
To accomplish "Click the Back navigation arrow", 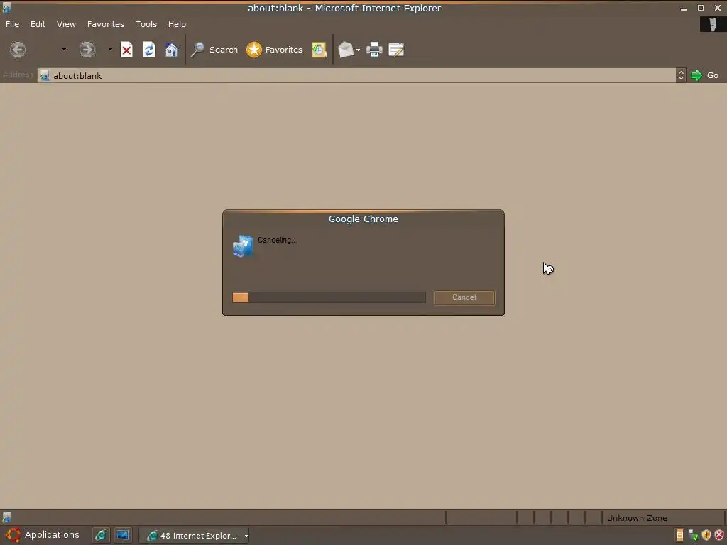I will (x=18, y=50).
